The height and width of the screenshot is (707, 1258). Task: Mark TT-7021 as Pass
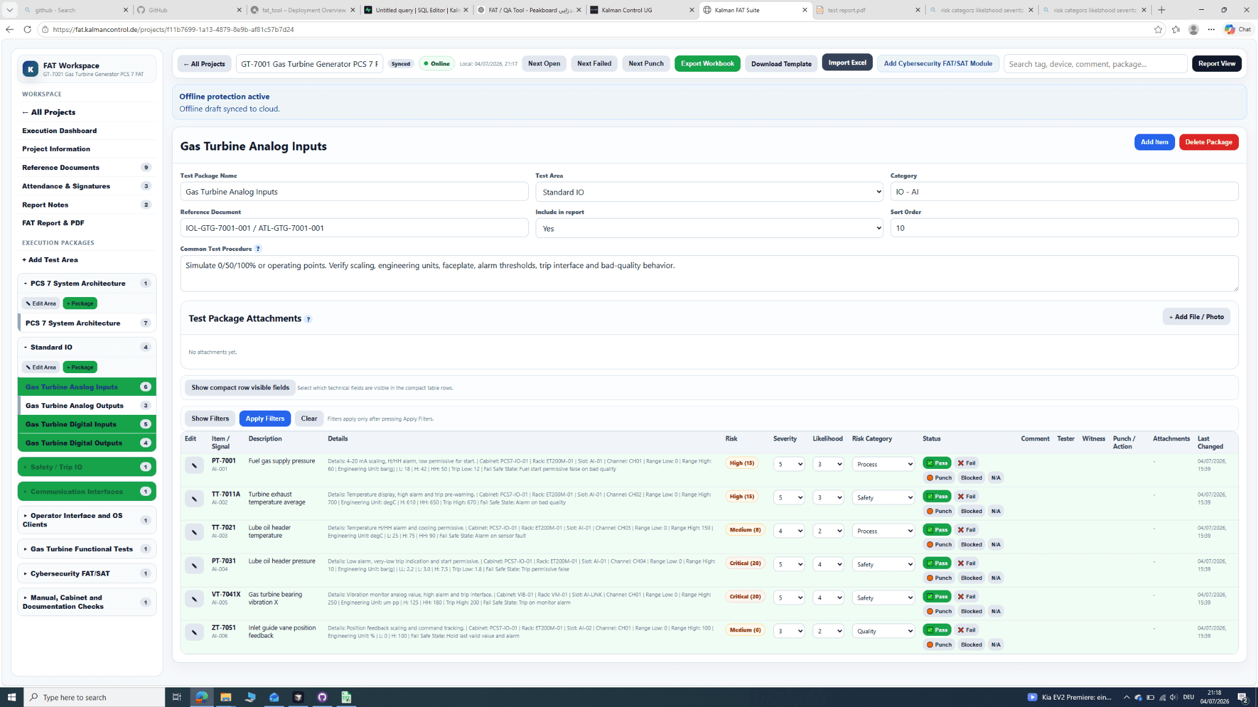tap(937, 530)
